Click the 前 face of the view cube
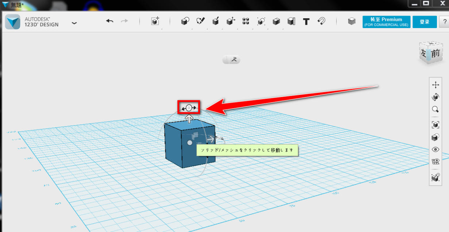Viewport: 449px width, 232px height. pyautogui.click(x=435, y=54)
